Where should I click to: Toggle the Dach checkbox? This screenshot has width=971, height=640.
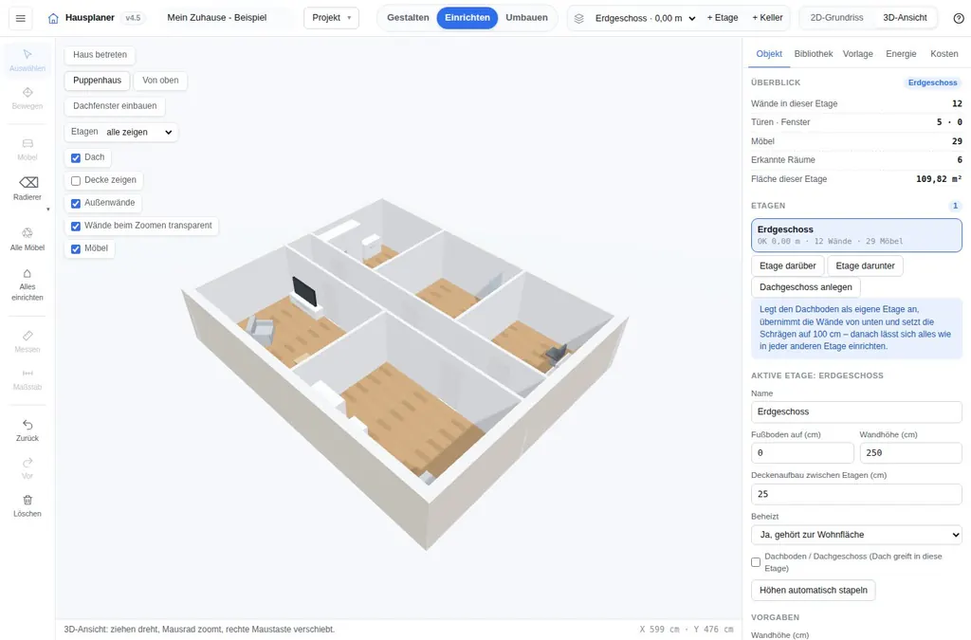tap(76, 157)
